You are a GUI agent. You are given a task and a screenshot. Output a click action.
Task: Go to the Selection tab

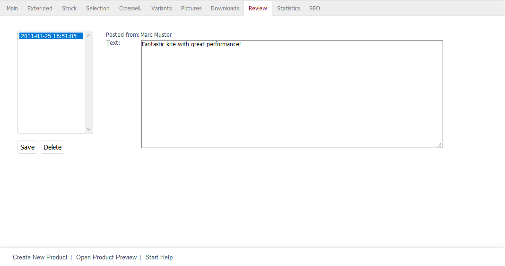[97, 8]
